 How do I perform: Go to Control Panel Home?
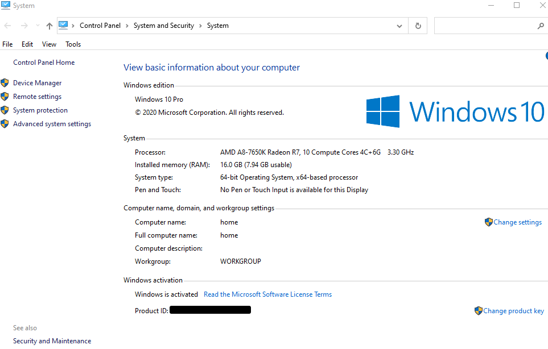point(44,63)
